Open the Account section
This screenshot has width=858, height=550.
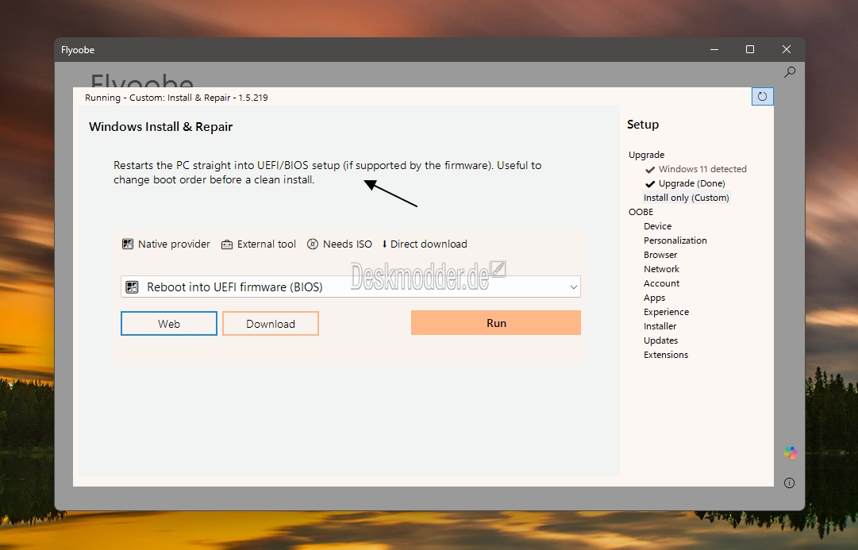[x=662, y=283]
